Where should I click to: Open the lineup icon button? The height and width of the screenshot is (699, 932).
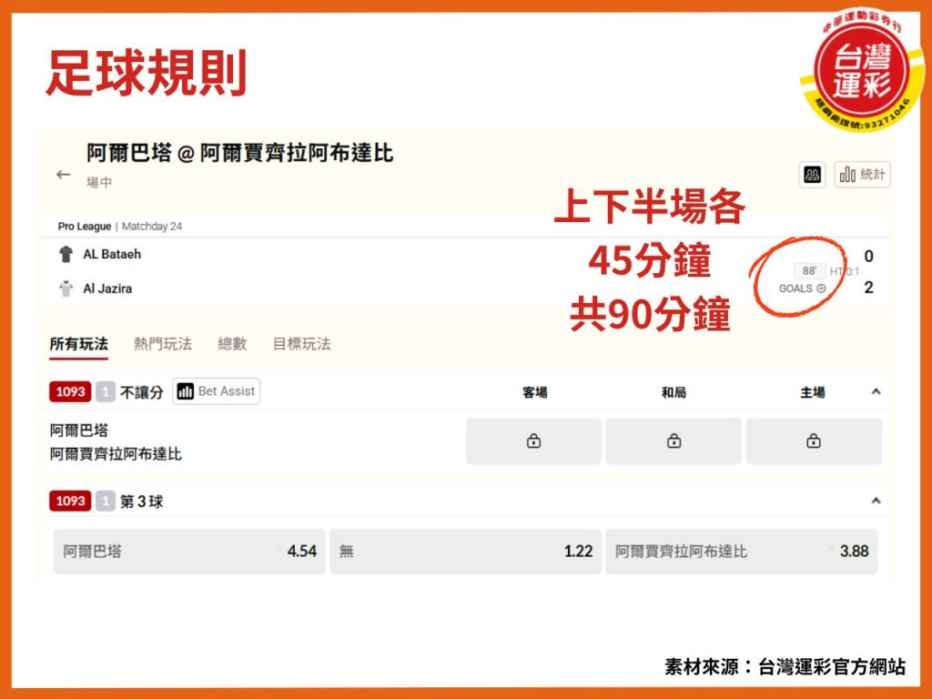(812, 175)
